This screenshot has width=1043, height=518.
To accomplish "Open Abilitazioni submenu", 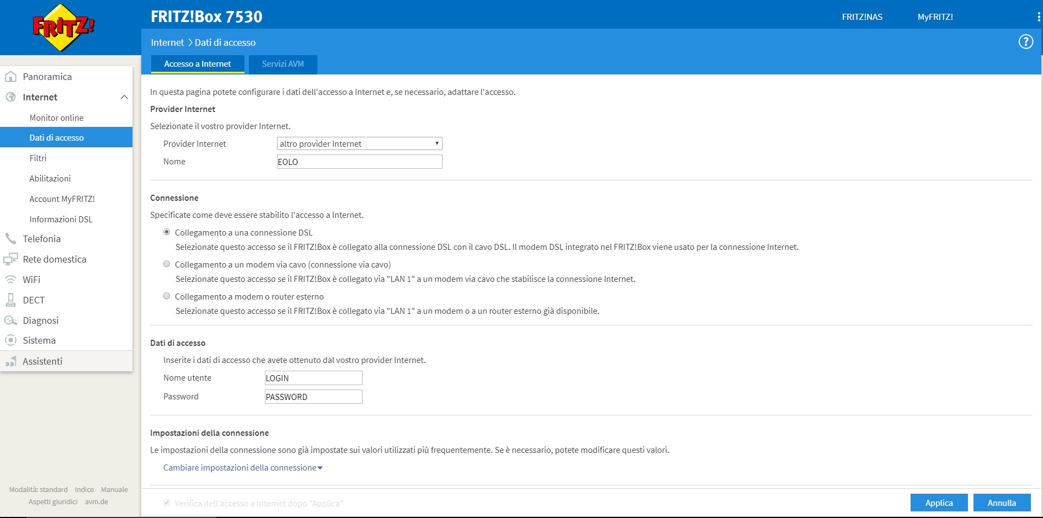I will point(50,178).
